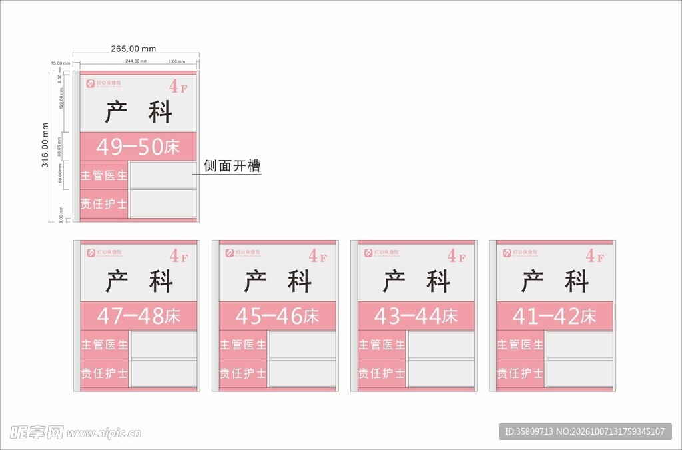Select blank doctor name slot on 45–46床 sign

[303, 344]
